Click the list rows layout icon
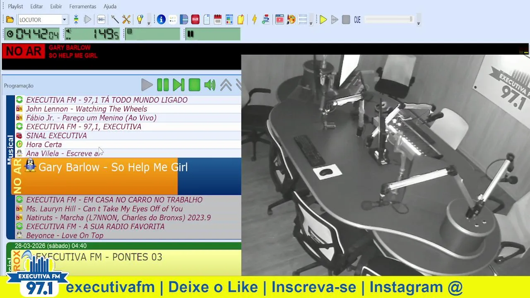The image size is (530, 298). pos(303,19)
